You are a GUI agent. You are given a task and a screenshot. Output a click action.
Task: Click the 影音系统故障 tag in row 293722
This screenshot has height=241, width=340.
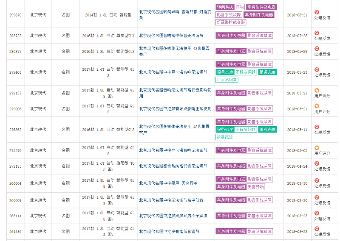260,36
